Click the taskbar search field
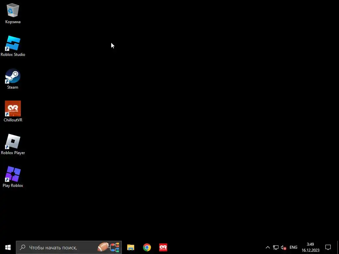 tap(69, 247)
